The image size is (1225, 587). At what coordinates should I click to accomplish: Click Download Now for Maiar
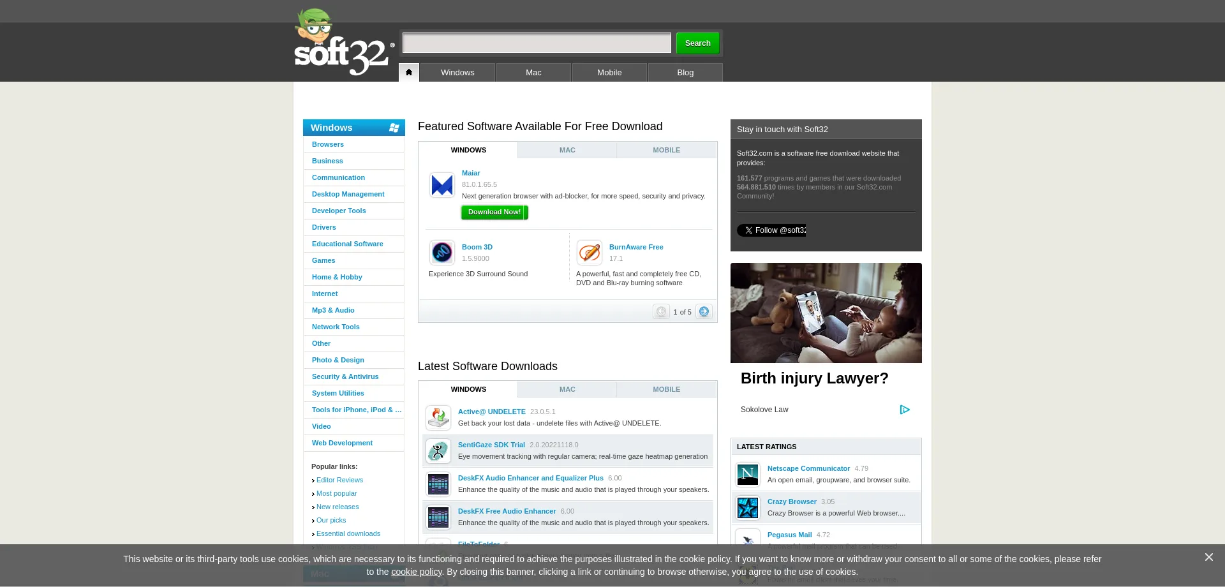[x=494, y=212]
